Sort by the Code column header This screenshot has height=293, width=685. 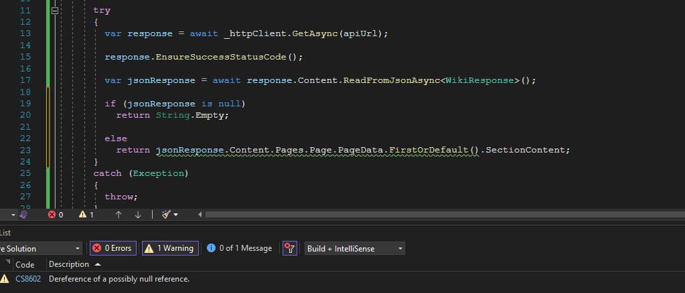click(x=25, y=264)
